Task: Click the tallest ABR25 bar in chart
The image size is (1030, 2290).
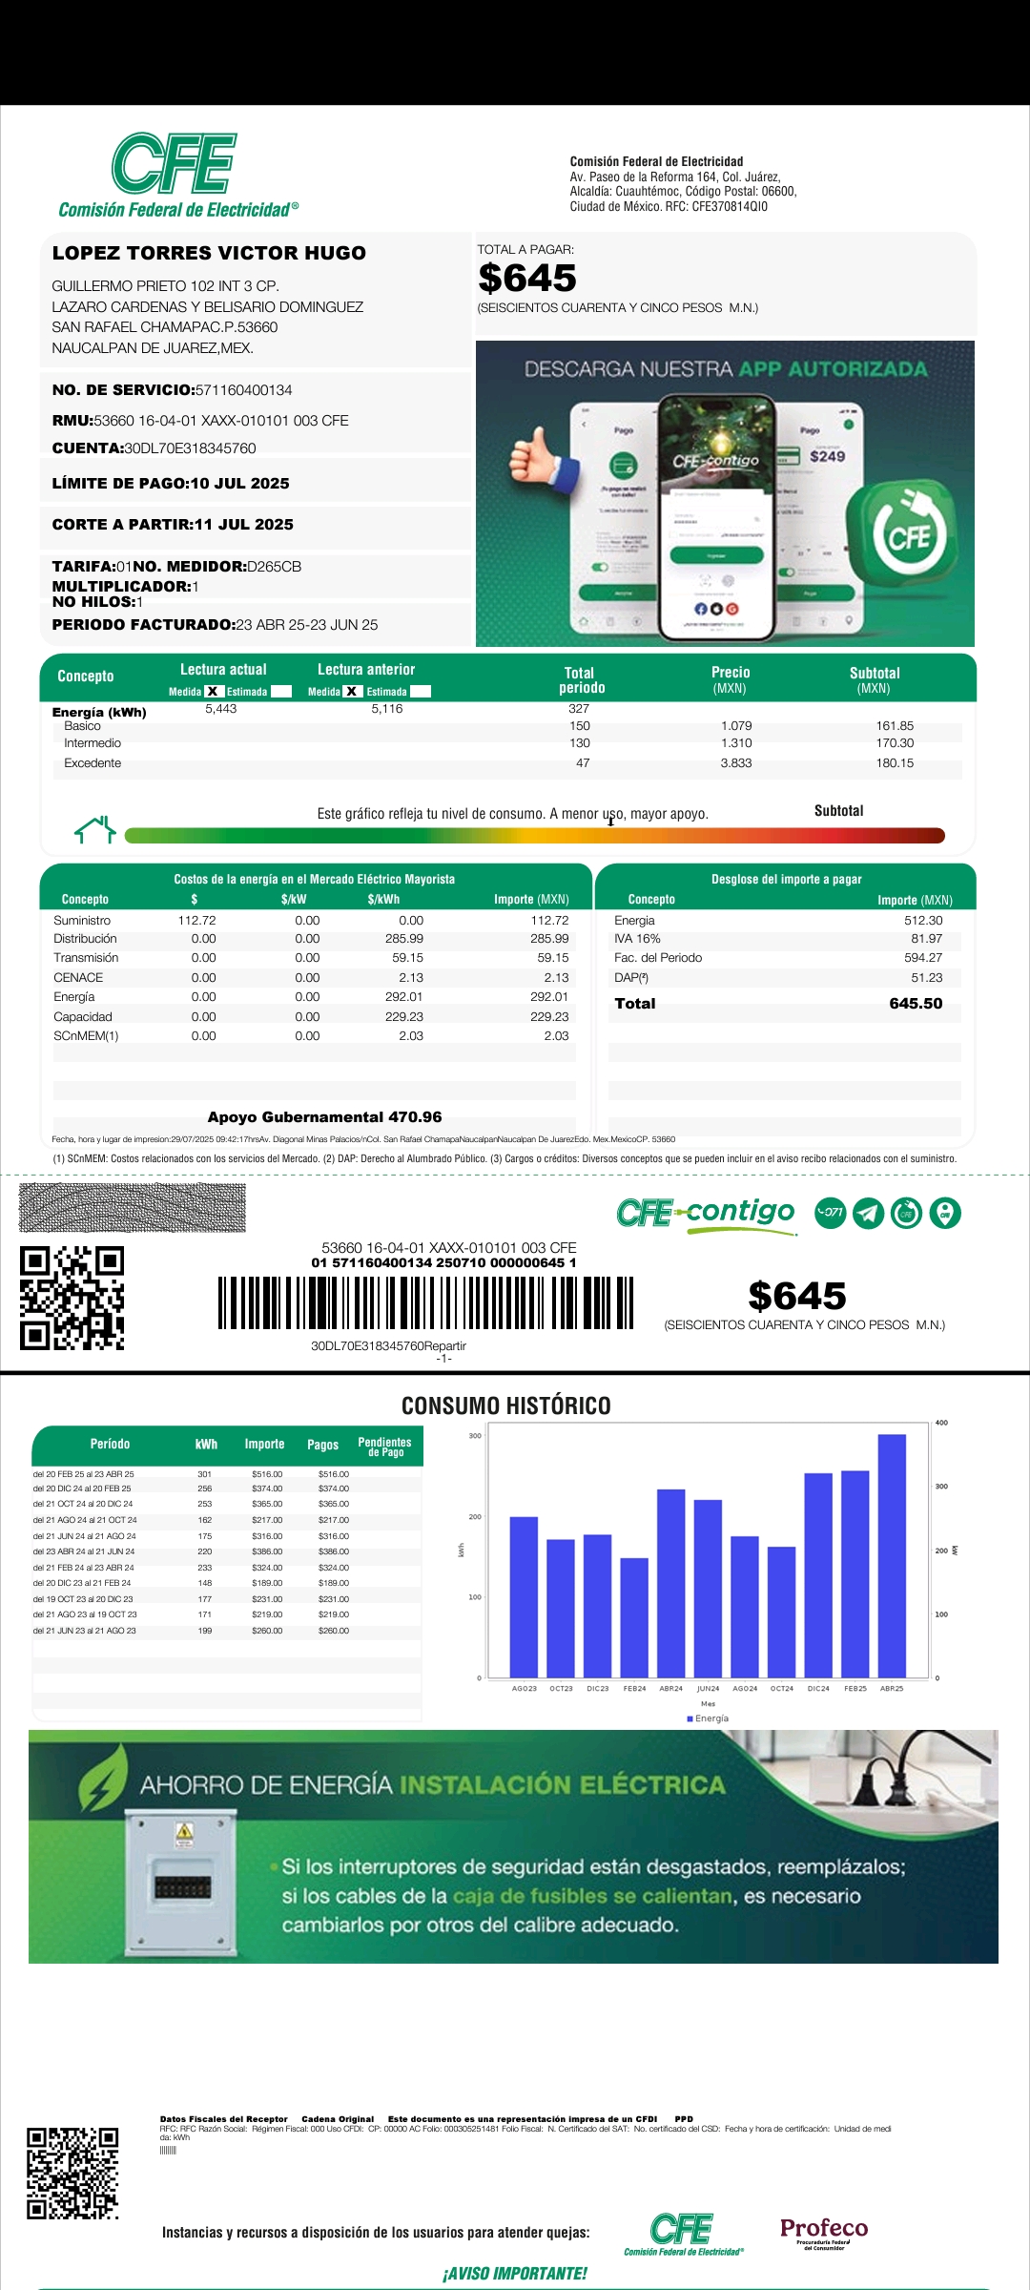Action: point(892,1555)
